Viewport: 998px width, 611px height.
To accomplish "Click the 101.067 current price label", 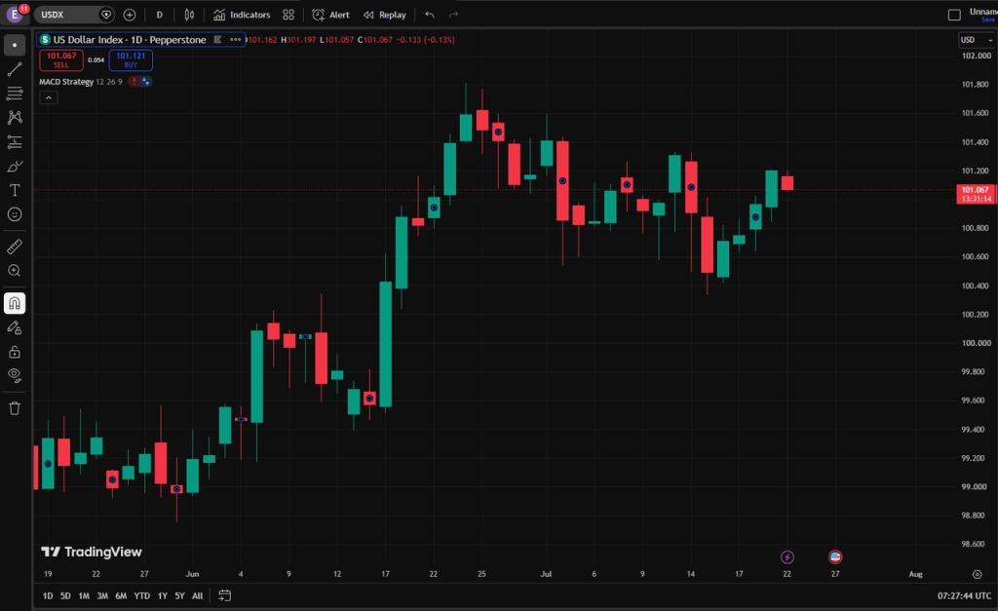I will 976,194.
